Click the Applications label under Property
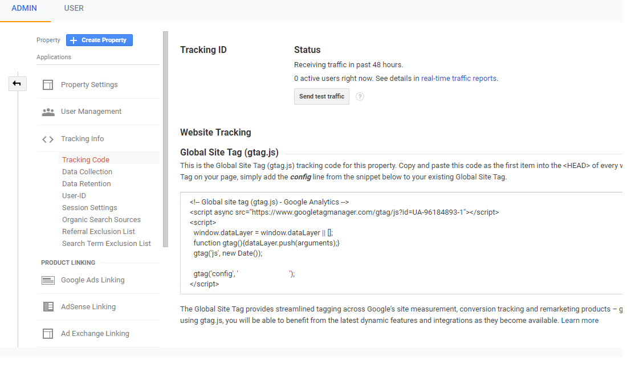Screen dimensions: 627x369 coord(54,57)
